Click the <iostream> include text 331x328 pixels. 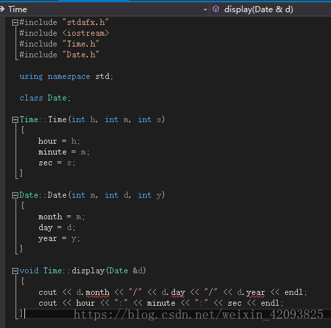pos(86,33)
